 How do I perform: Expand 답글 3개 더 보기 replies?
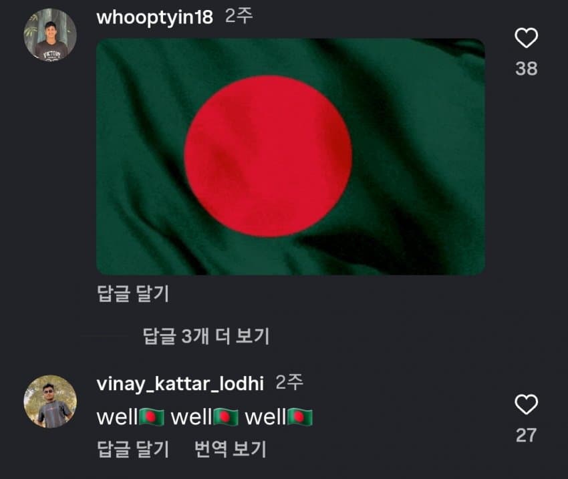[206, 336]
